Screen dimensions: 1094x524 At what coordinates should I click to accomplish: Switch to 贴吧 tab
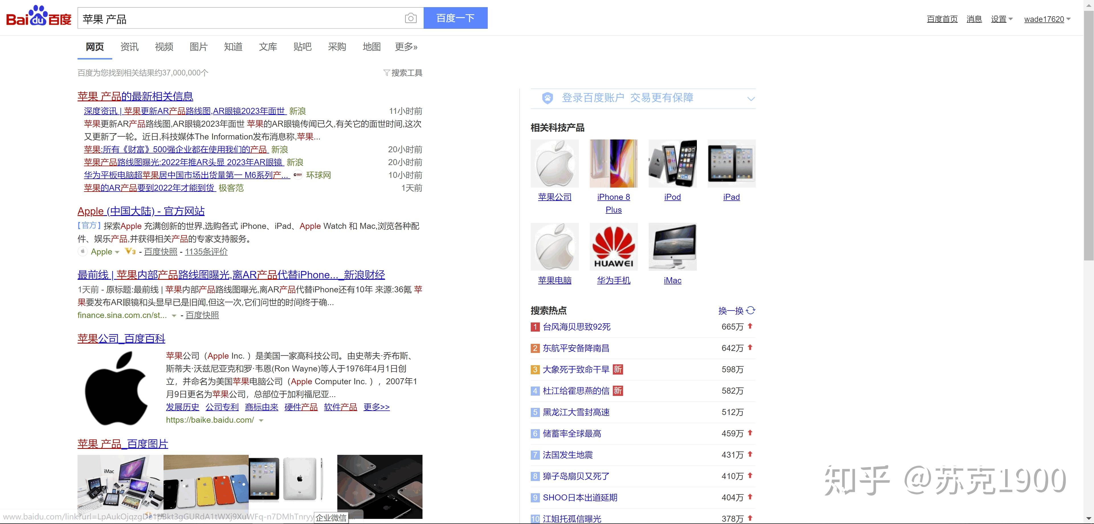(302, 47)
